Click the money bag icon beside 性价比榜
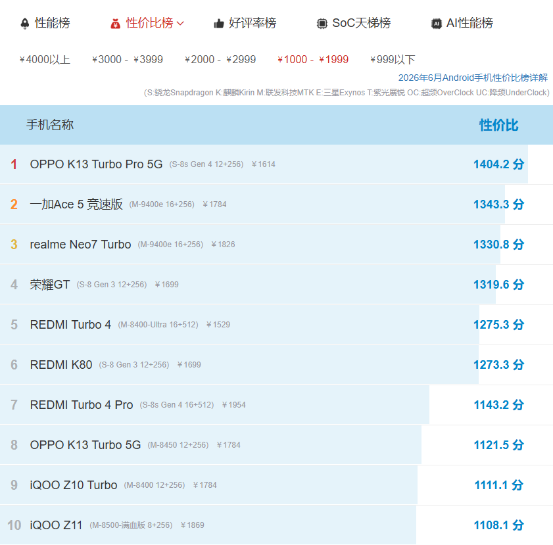Viewport: 553px width, 545px height. tap(115, 24)
